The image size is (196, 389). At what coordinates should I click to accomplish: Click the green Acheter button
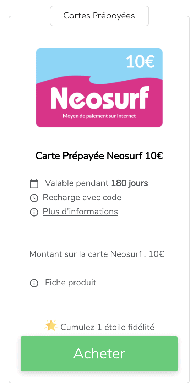point(99,354)
